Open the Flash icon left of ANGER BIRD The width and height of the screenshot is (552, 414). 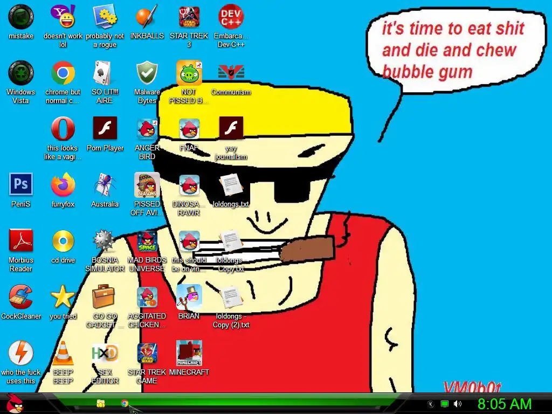[x=105, y=128]
